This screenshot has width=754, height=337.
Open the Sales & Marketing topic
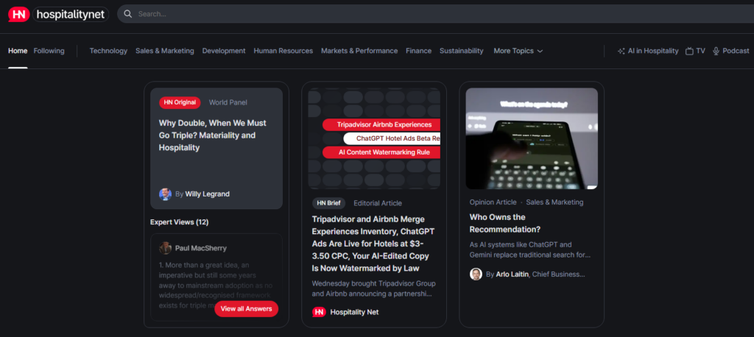(165, 51)
